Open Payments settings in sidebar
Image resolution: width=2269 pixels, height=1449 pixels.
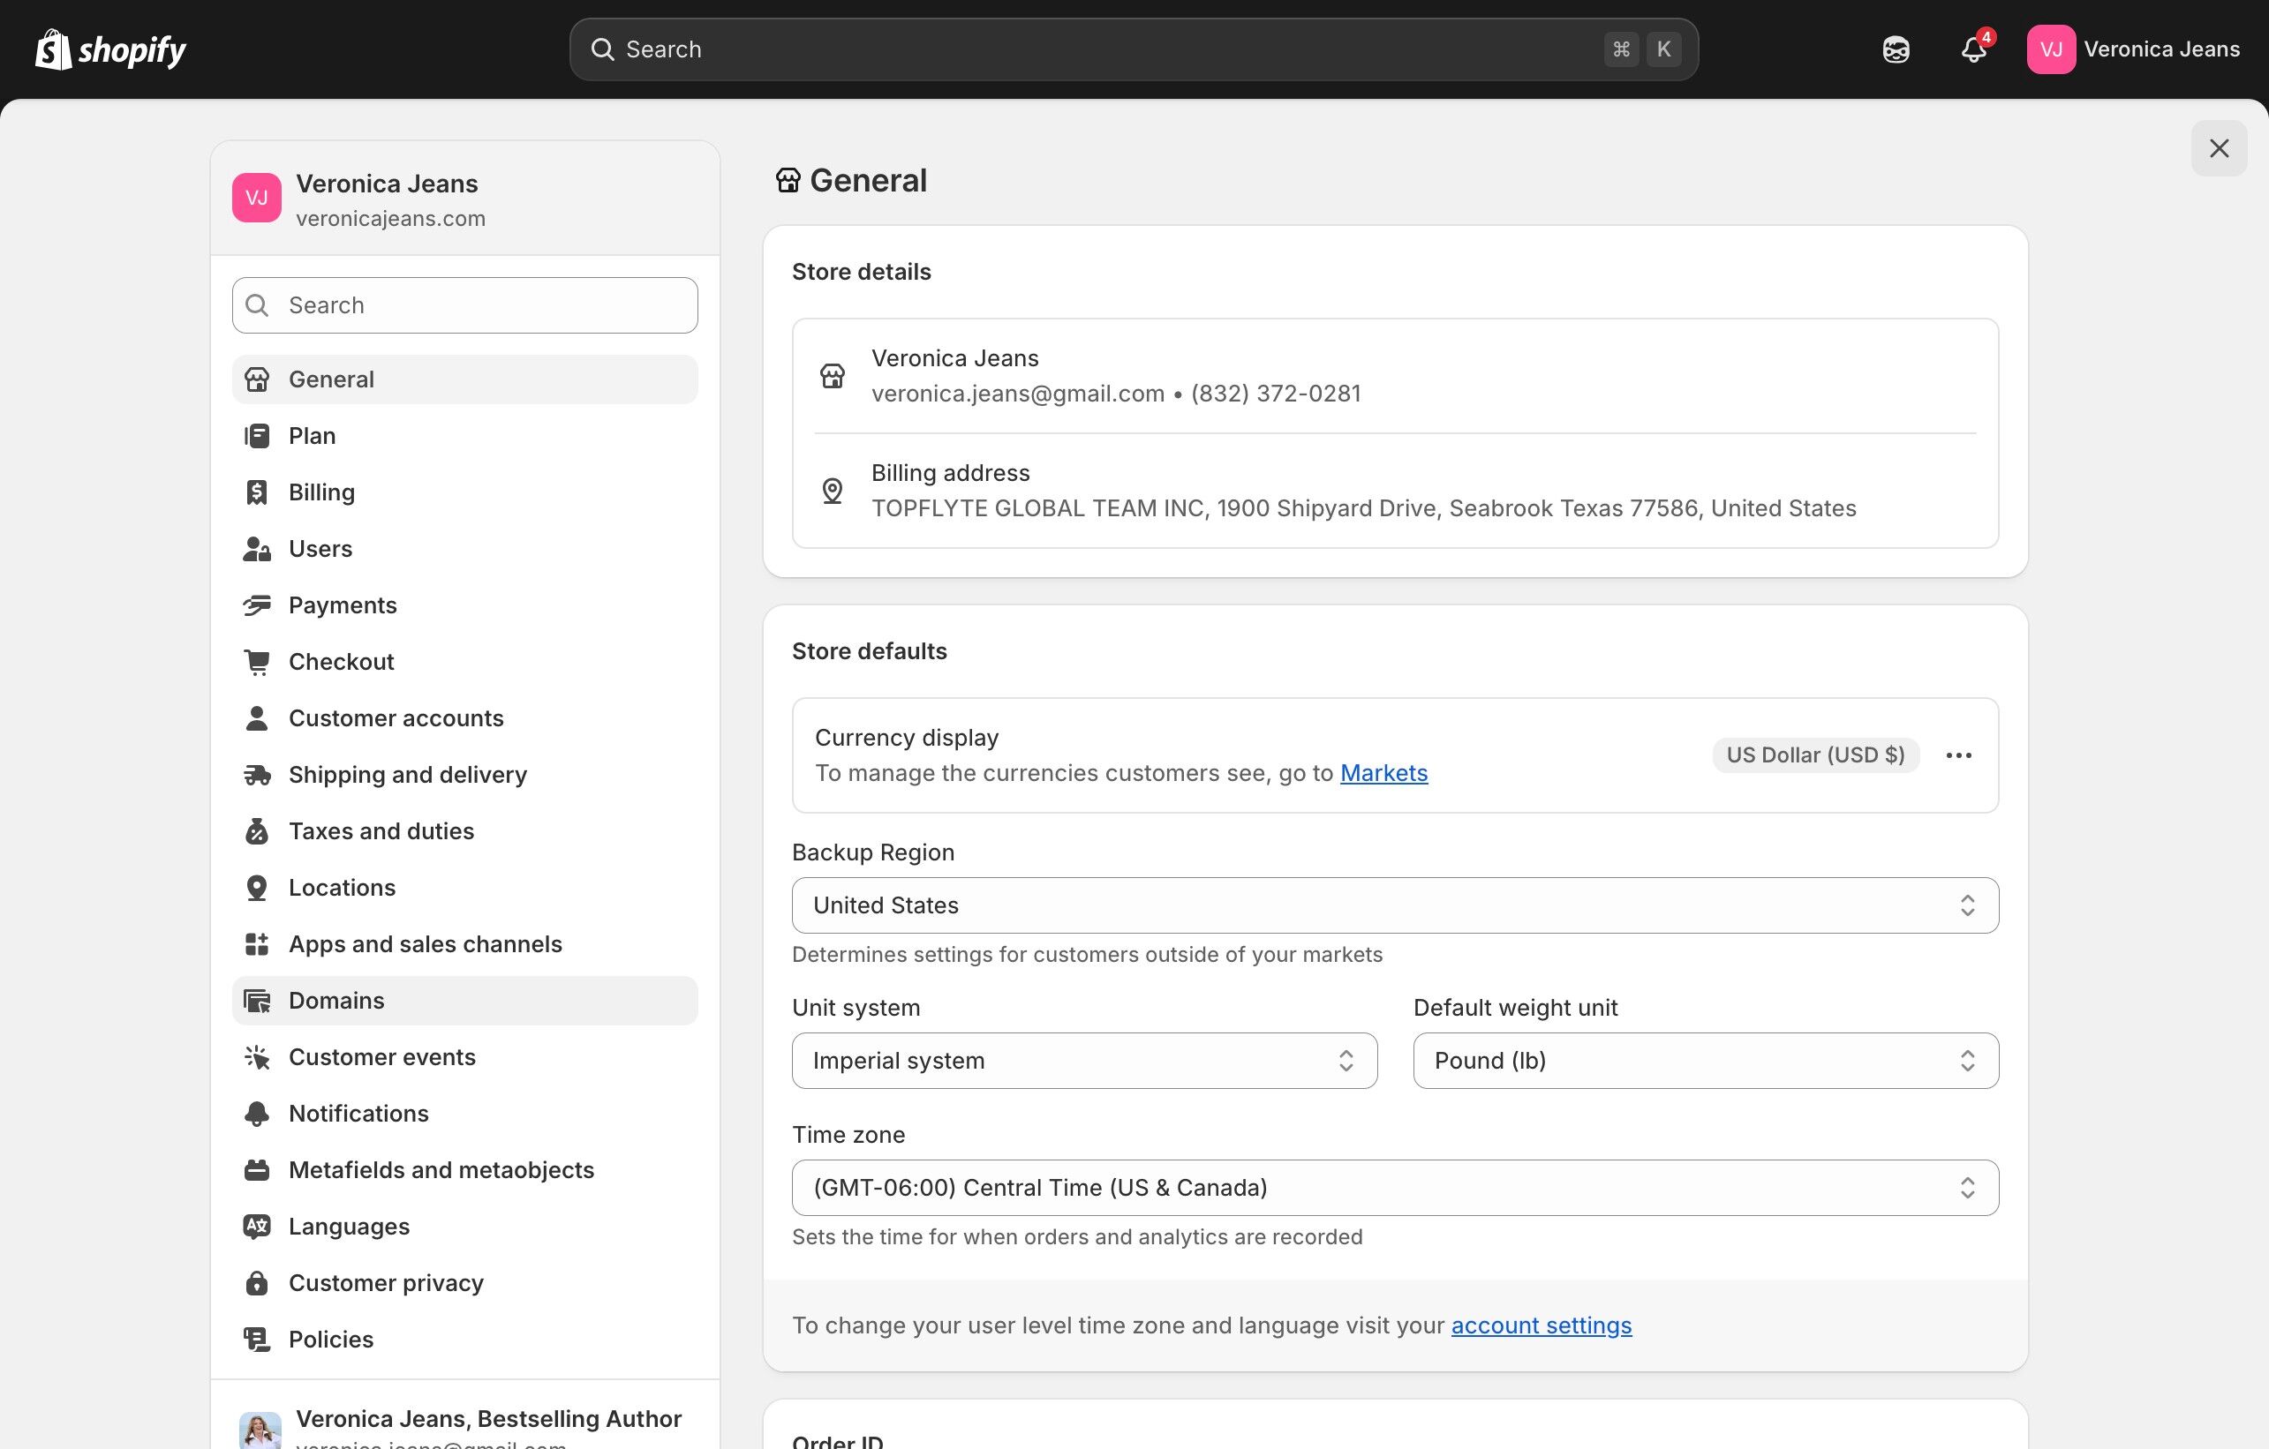pyautogui.click(x=342, y=604)
